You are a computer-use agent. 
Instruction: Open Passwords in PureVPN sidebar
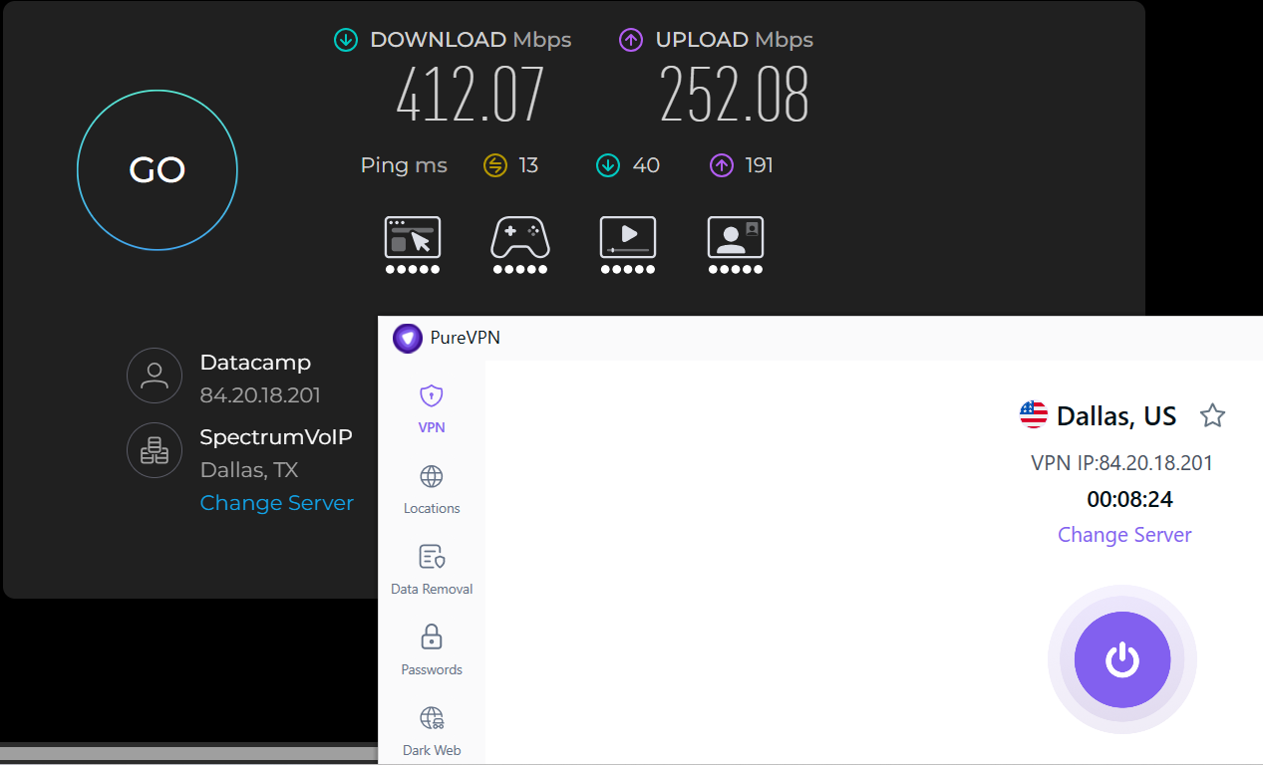(x=432, y=650)
